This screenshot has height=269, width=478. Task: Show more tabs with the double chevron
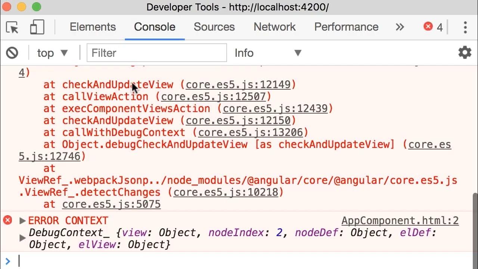tap(400, 27)
